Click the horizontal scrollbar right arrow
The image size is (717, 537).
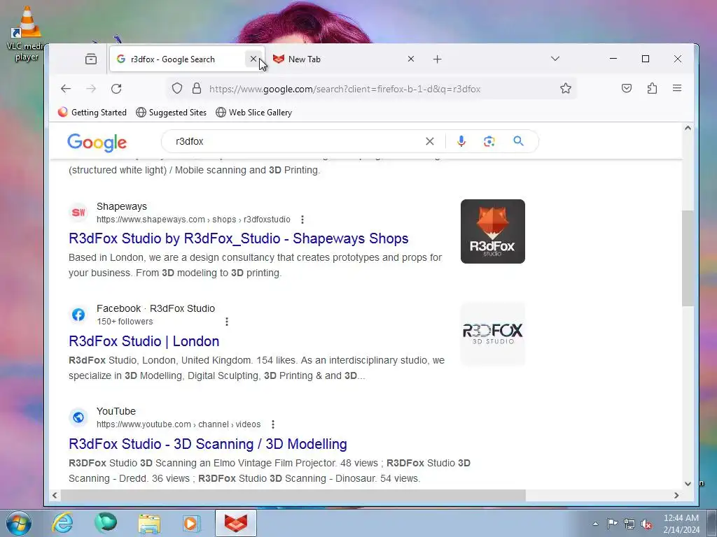pyautogui.click(x=676, y=496)
